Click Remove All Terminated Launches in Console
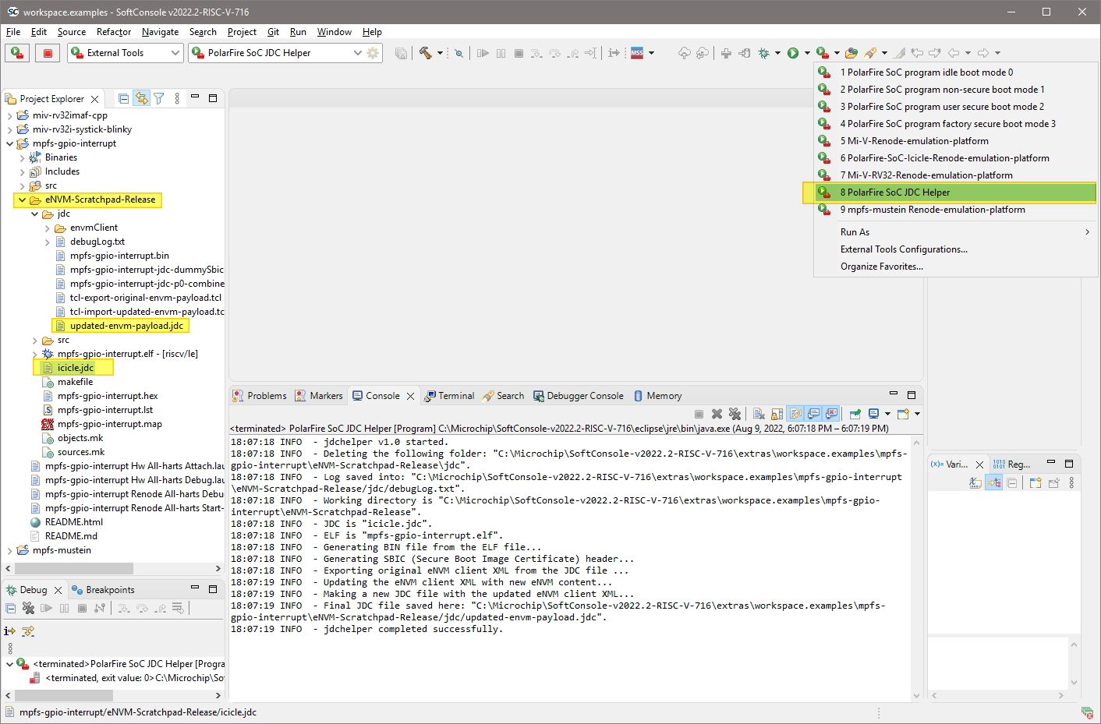The image size is (1101, 724). click(x=735, y=414)
